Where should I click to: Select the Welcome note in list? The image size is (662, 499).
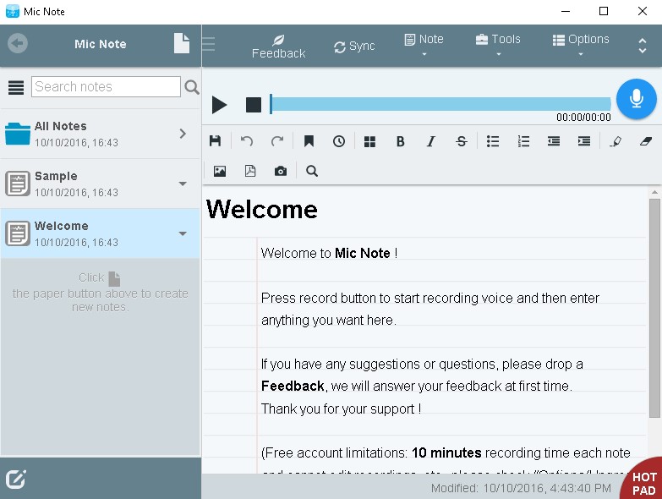pos(101,233)
